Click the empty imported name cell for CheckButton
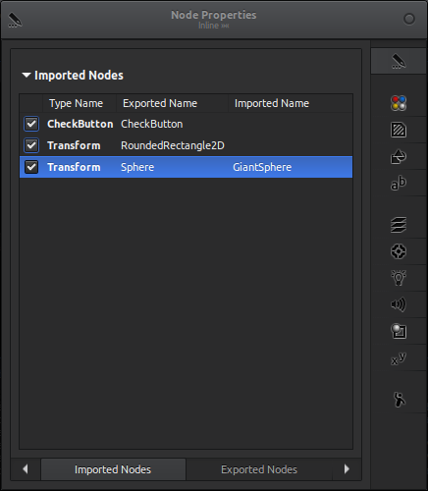Viewport: 428px width, 491px height. click(x=291, y=124)
